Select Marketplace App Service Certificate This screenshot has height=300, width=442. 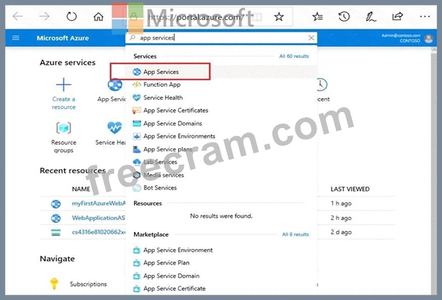[221, 289]
